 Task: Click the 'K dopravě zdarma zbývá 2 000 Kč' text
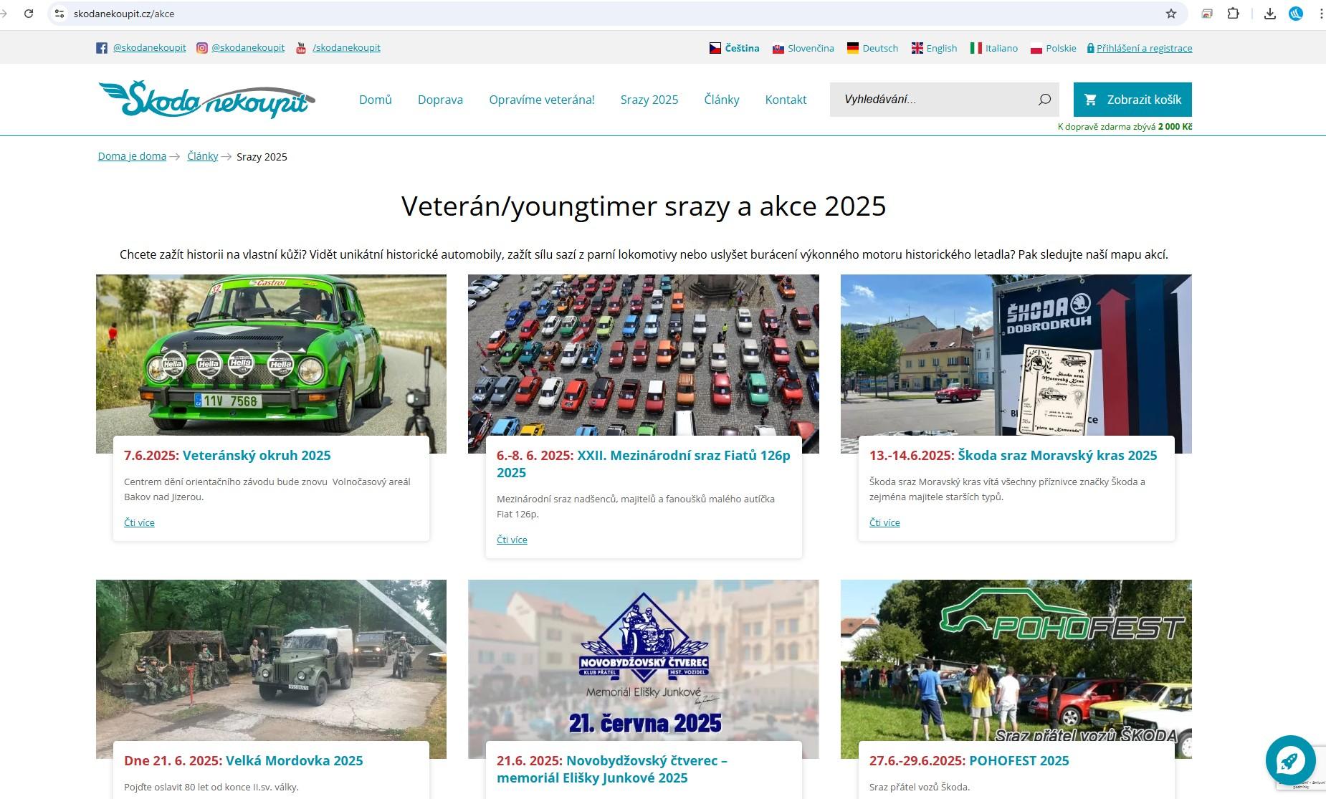[x=1125, y=127]
